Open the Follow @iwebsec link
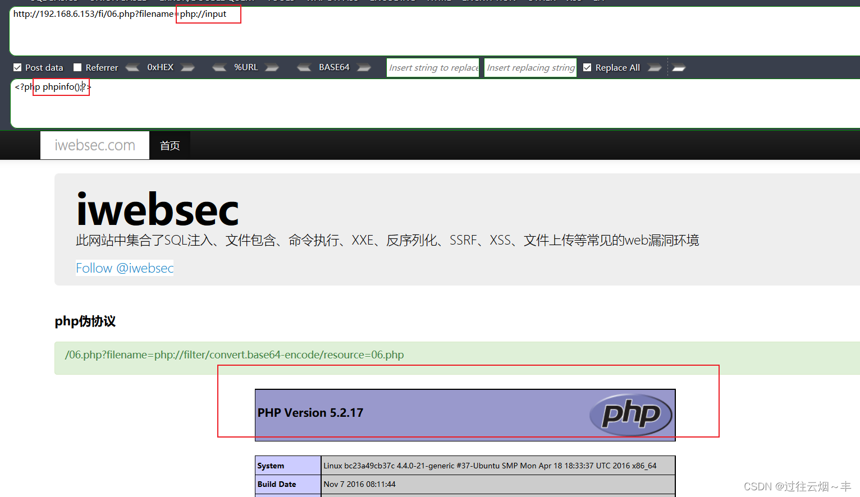 (x=125, y=268)
